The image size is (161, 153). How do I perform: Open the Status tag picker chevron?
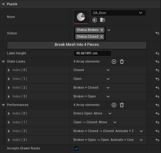[x=109, y=30]
